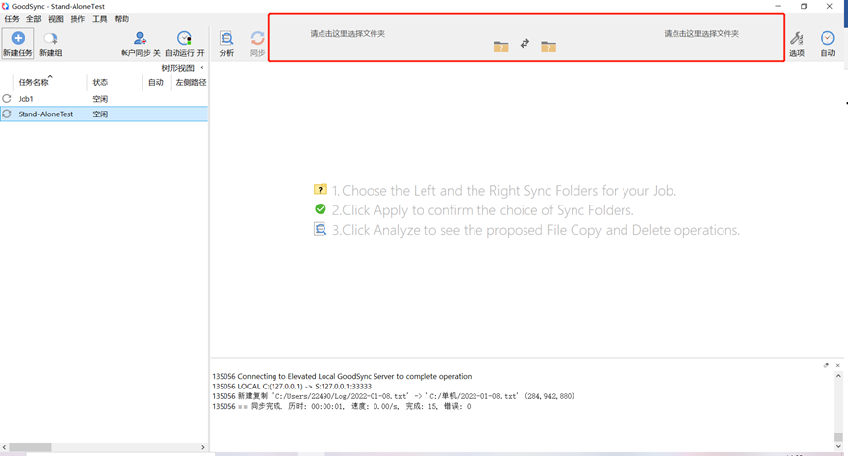
Task: Pin the log panel with pushpin icon
Action: (x=826, y=365)
